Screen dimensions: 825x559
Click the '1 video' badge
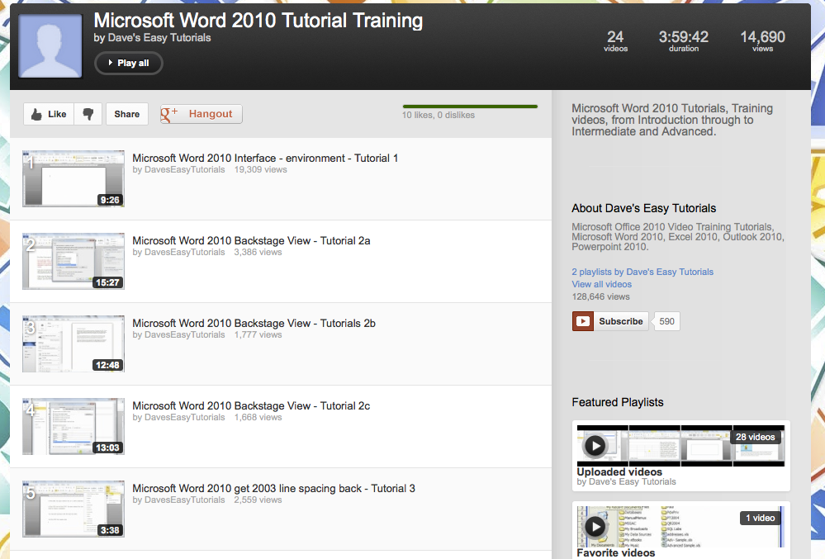pos(760,519)
